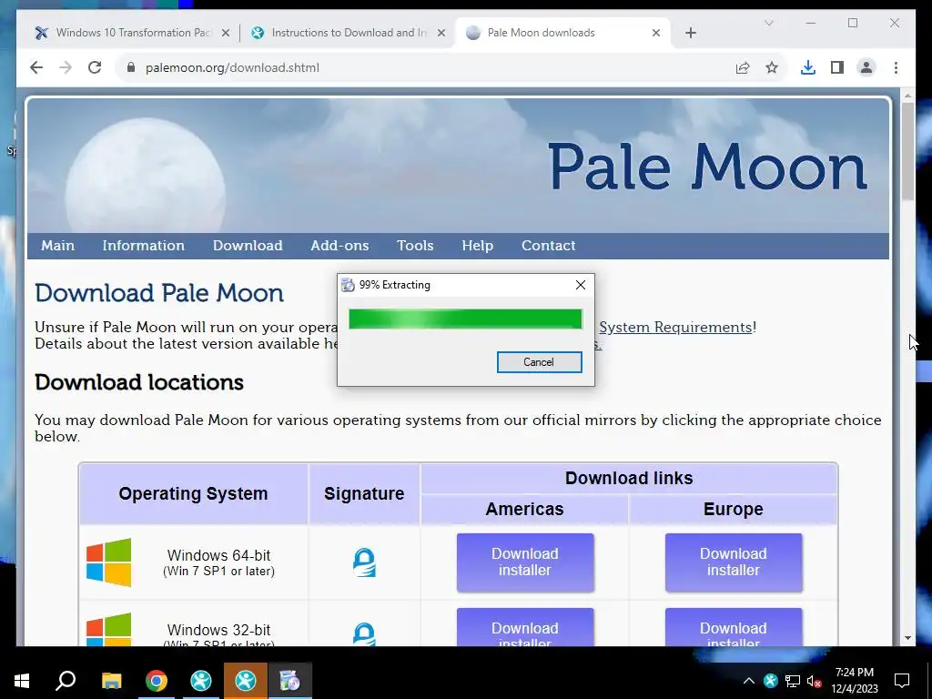Screen dimensions: 932x699
Task: Download Windows 64-bit installer from Americas
Action: point(525,562)
